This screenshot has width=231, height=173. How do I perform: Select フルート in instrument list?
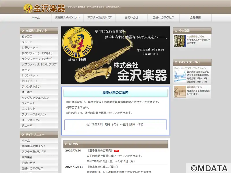pyautogui.click(x=39, y=42)
